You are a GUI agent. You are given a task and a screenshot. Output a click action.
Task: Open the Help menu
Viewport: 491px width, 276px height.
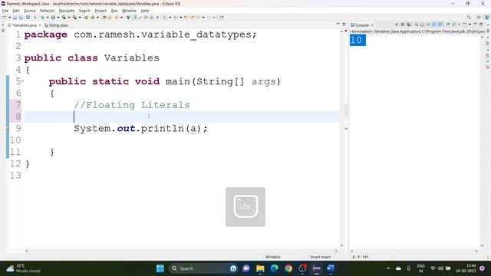(145, 11)
